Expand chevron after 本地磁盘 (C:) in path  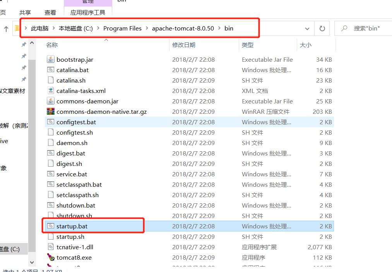coord(98,28)
